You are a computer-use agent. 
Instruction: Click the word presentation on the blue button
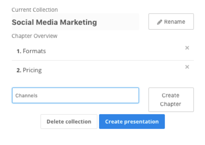tap(141, 122)
